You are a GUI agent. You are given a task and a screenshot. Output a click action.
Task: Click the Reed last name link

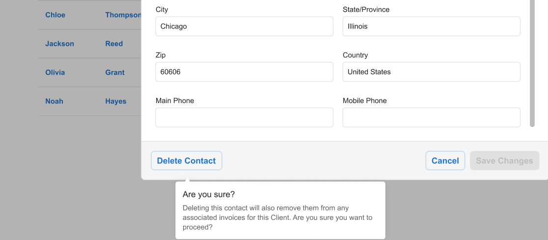click(x=114, y=44)
